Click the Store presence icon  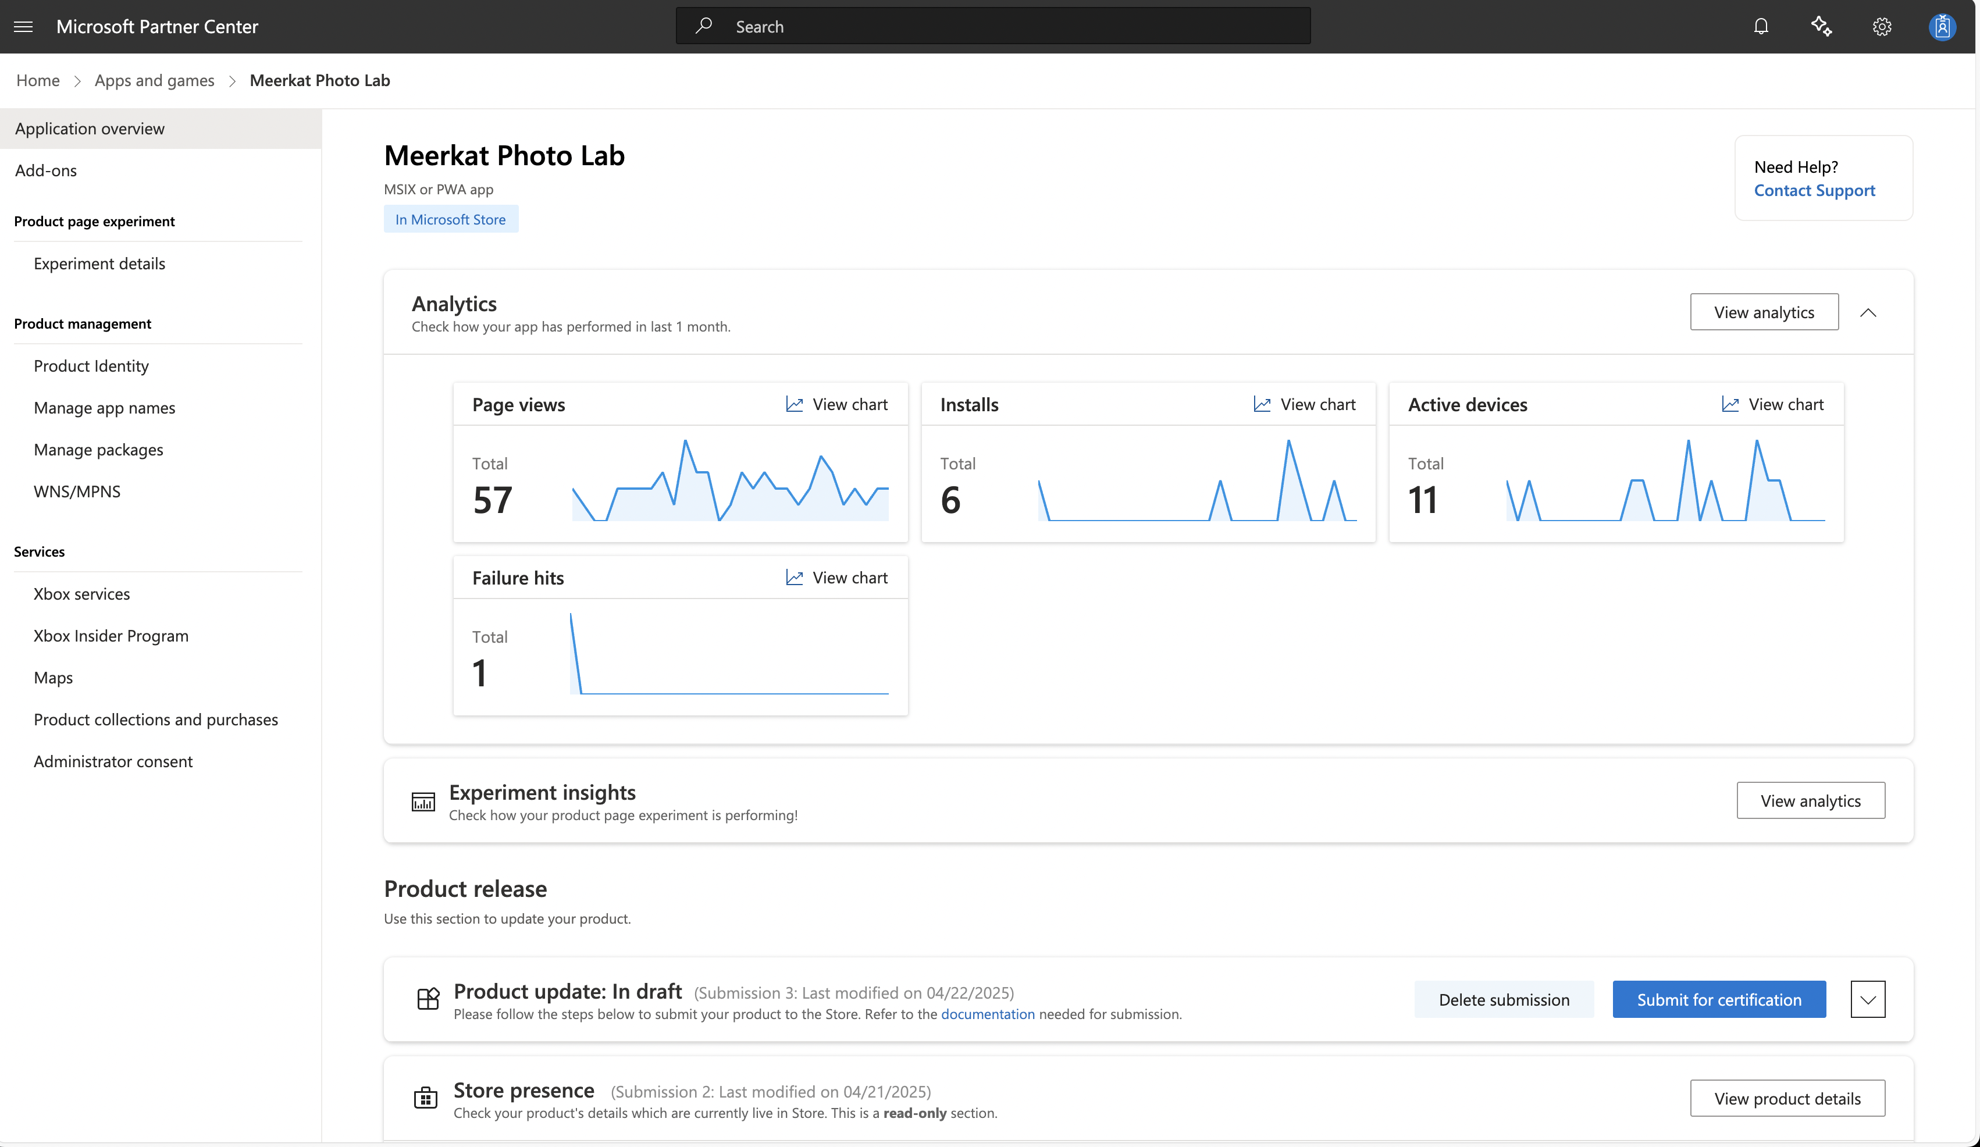425,1098
